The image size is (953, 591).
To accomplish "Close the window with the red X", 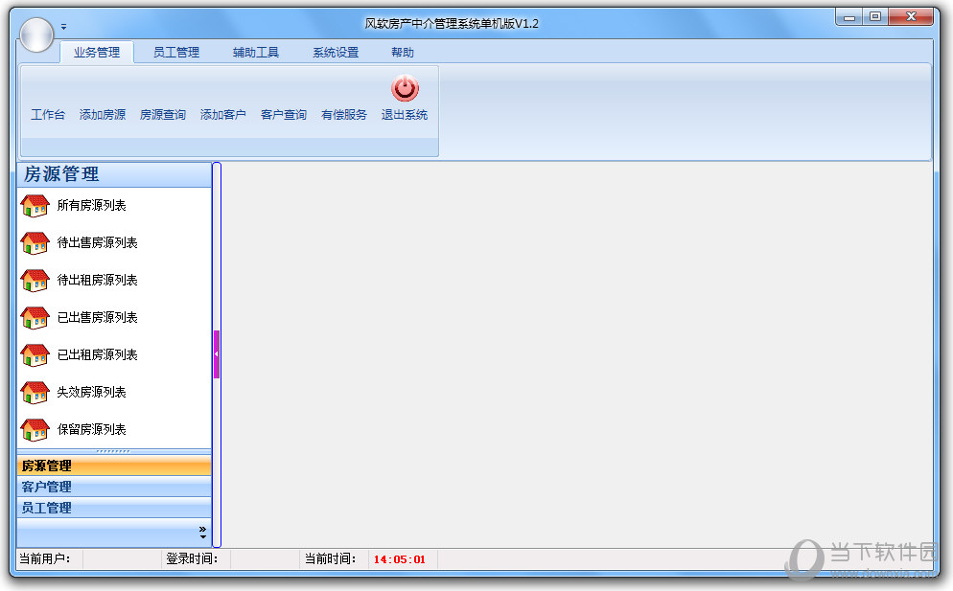I will coord(911,17).
